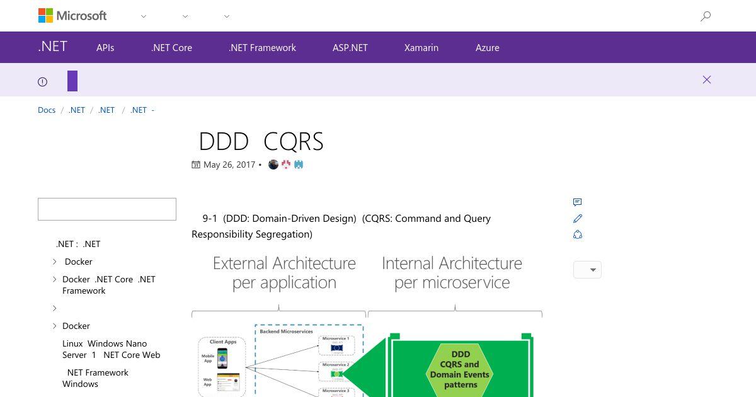Open the Azure nav item

[488, 47]
